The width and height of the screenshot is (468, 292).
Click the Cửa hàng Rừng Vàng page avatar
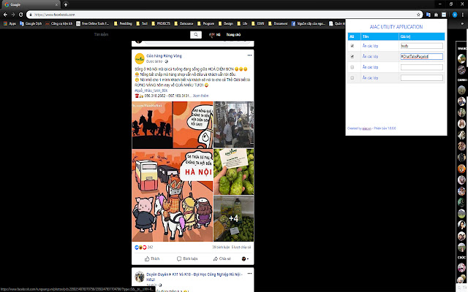pyautogui.click(x=137, y=57)
